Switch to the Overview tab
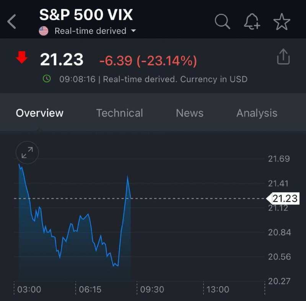306x301 pixels. [39, 113]
